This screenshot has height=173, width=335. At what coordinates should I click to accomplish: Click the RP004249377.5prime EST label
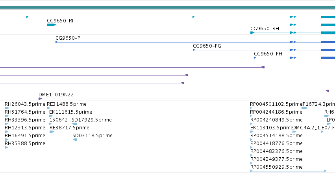point(276,159)
